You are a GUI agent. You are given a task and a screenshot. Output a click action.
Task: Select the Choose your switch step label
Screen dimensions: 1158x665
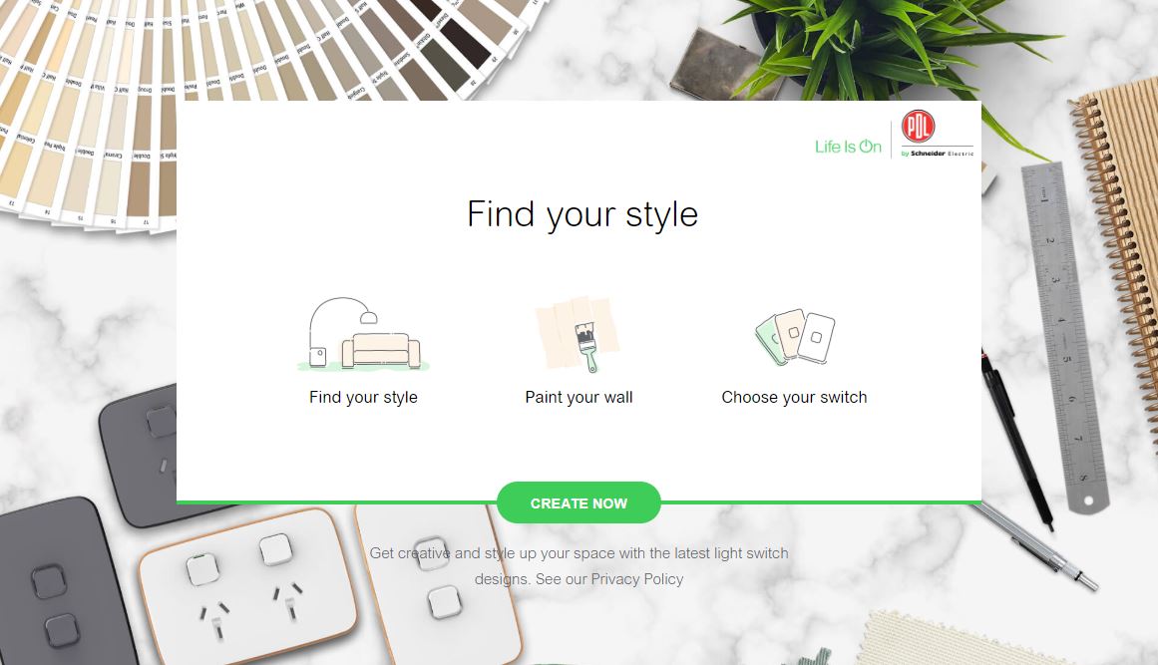[x=794, y=397]
